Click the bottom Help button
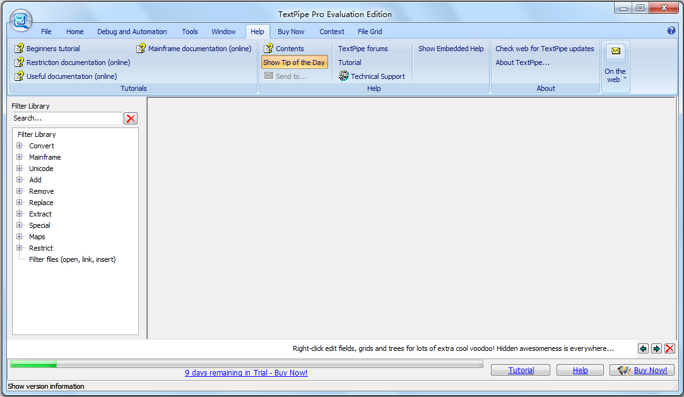The width and height of the screenshot is (684, 397). tap(580, 370)
